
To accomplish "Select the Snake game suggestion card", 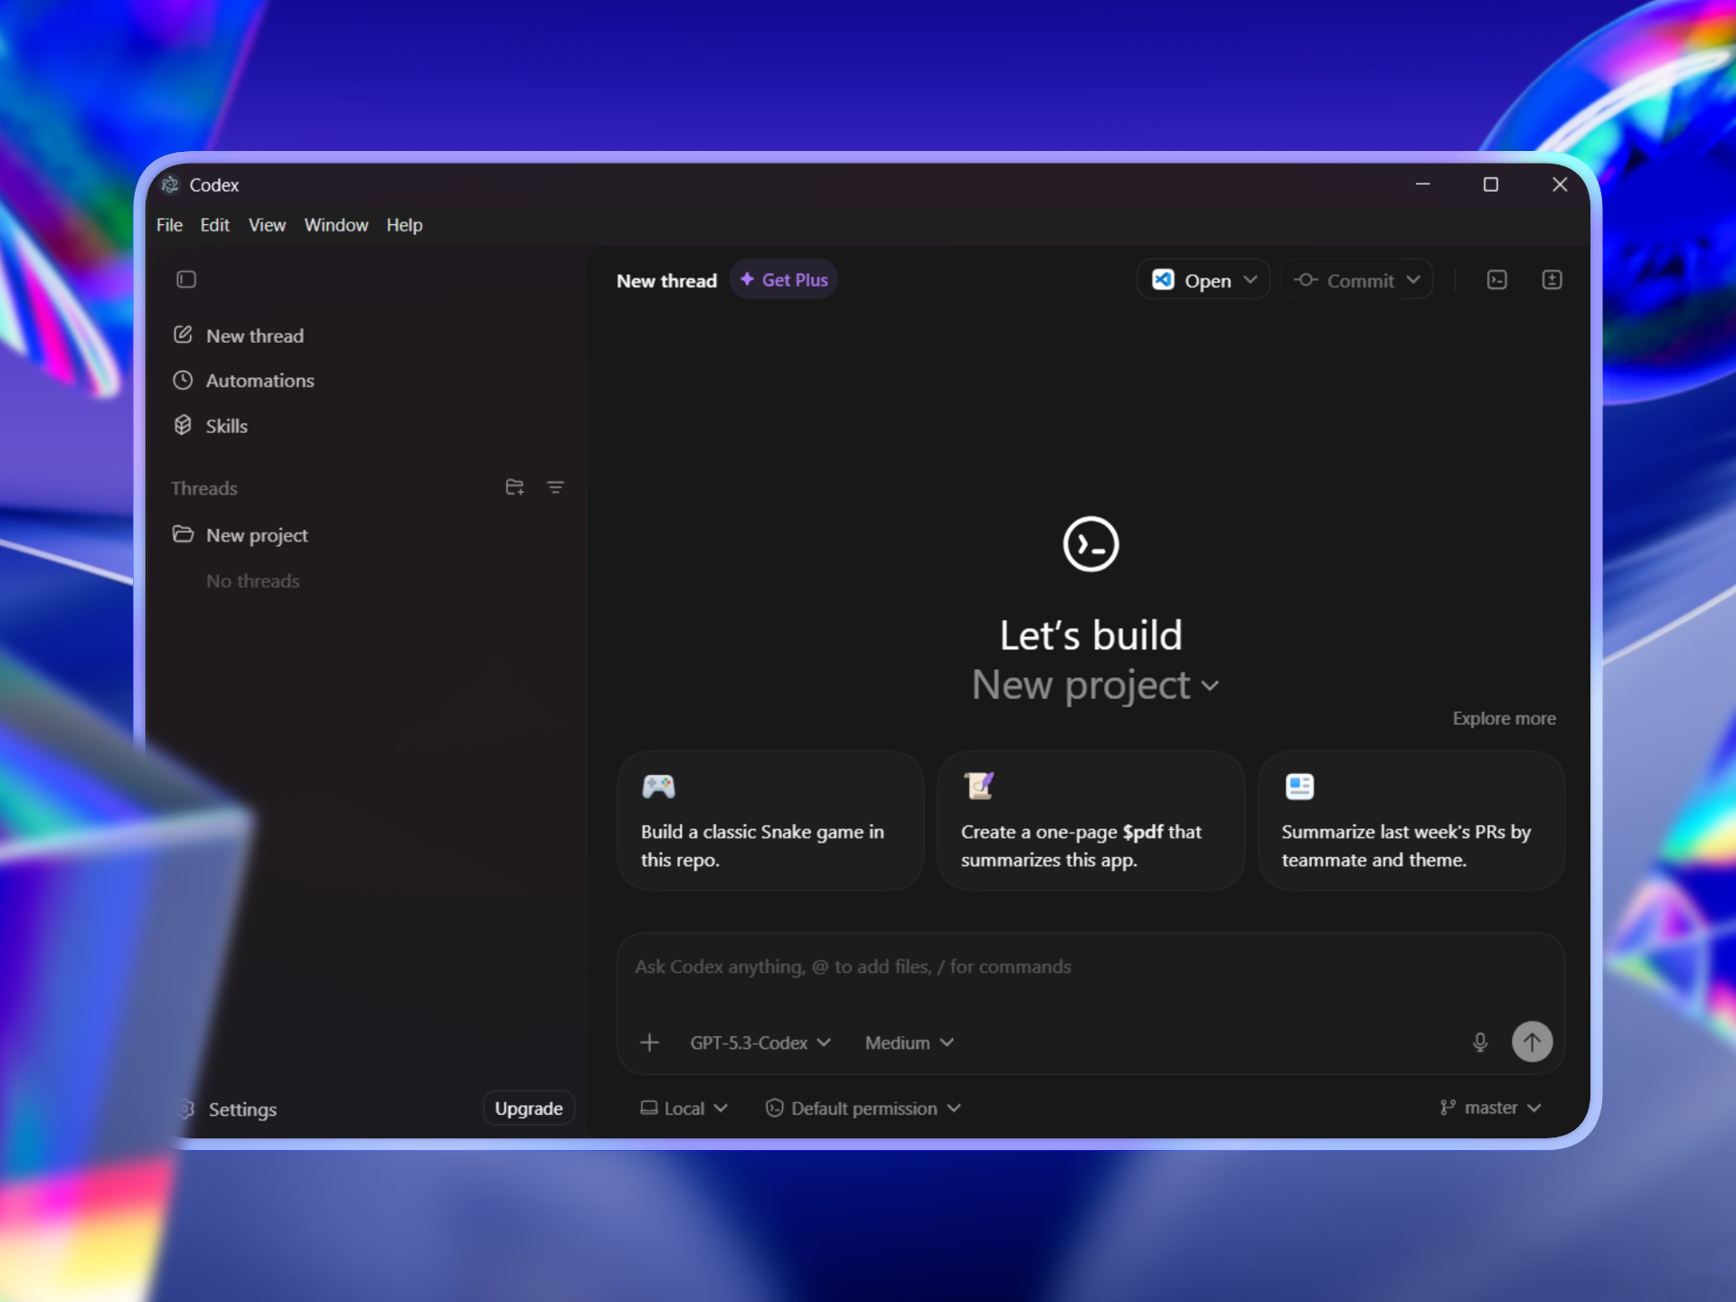I will pyautogui.click(x=769, y=821).
